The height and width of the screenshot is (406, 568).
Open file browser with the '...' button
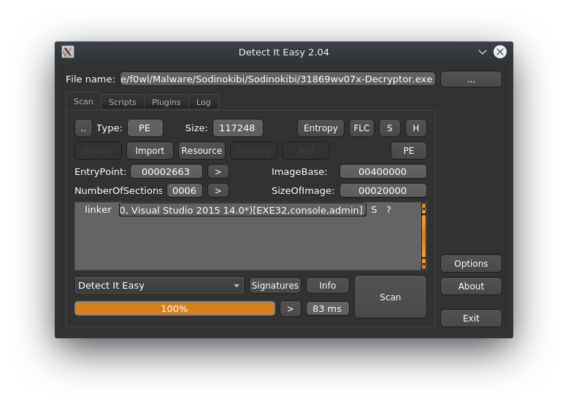click(x=471, y=79)
